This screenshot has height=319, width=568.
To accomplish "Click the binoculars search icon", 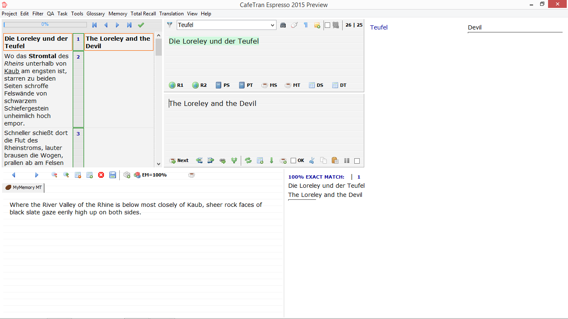I will (x=283, y=25).
